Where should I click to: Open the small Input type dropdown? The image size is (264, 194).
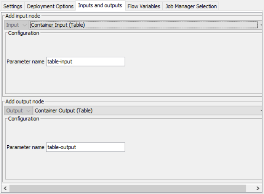coord(16,25)
